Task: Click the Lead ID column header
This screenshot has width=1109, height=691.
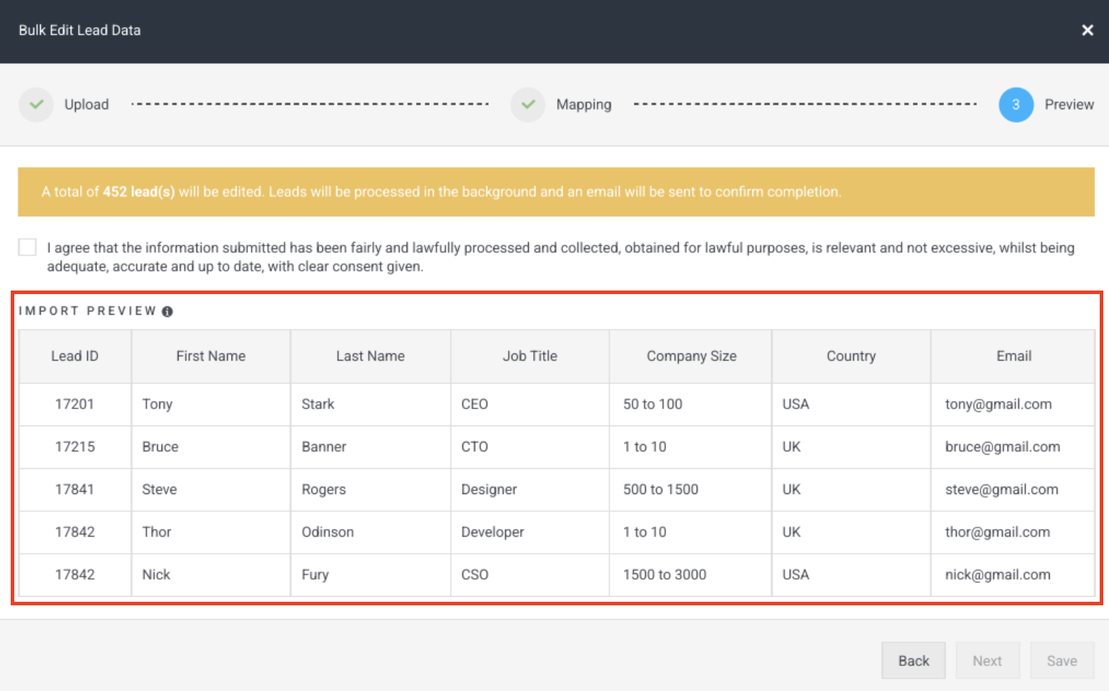Action: pyautogui.click(x=75, y=356)
